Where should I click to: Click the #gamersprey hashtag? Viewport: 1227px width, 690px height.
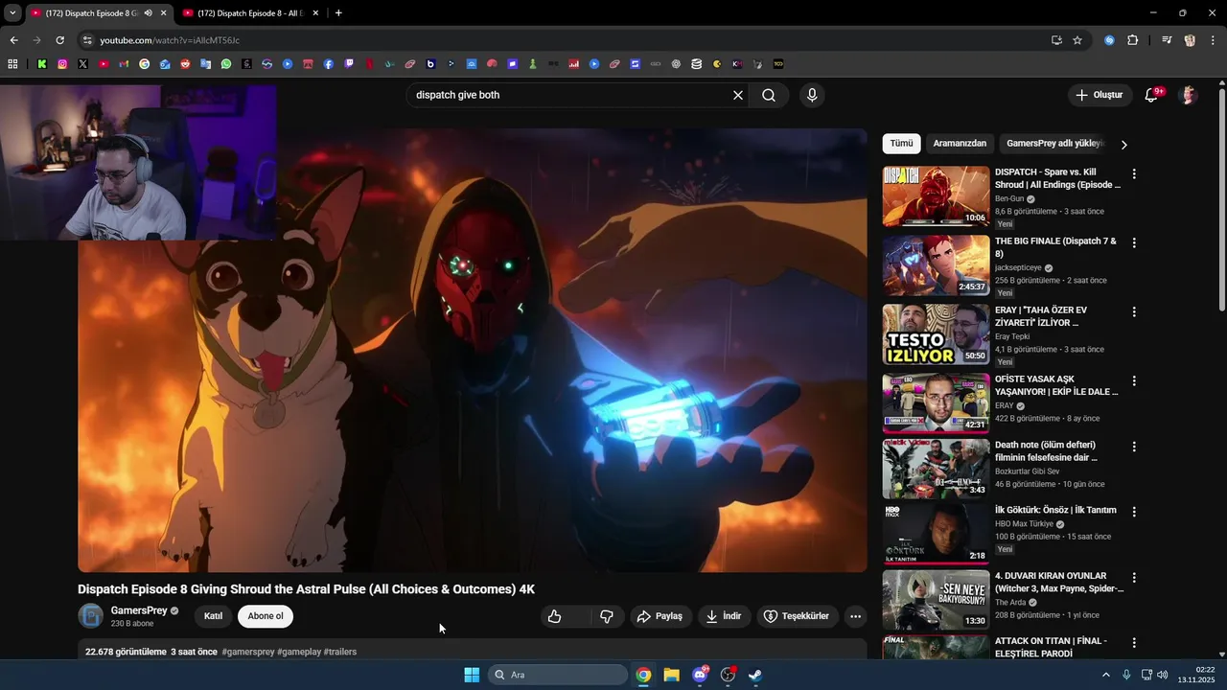pyautogui.click(x=248, y=652)
